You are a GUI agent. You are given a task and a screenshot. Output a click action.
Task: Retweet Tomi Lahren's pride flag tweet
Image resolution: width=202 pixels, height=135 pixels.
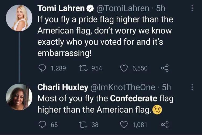(83, 68)
